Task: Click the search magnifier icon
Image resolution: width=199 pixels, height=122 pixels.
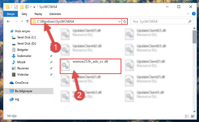Action: [190, 21]
